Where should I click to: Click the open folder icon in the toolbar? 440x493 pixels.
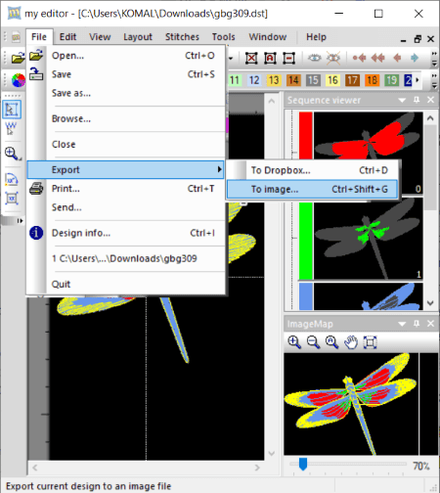(18, 58)
